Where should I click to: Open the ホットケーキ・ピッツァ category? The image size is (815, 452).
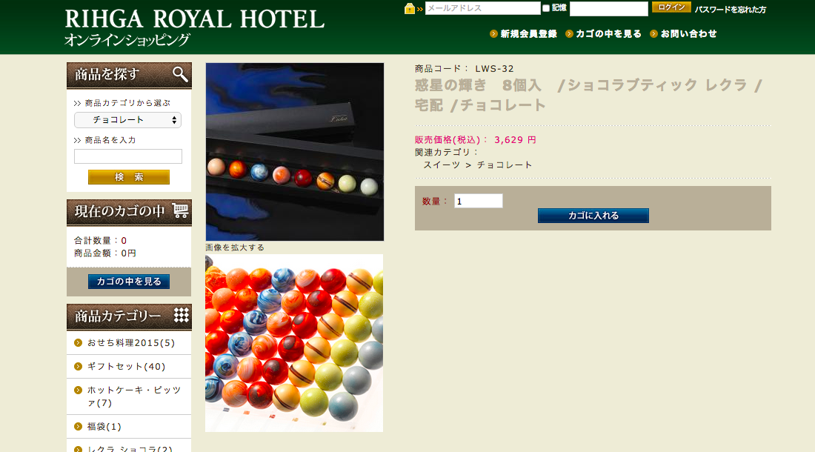(134, 396)
